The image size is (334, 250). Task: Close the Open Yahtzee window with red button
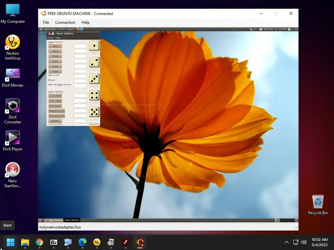pyautogui.click(x=50, y=34)
